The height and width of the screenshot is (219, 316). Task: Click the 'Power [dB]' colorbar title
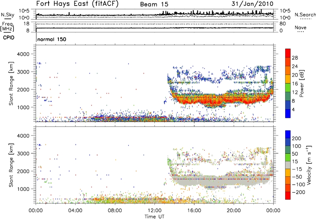(x=302, y=83)
